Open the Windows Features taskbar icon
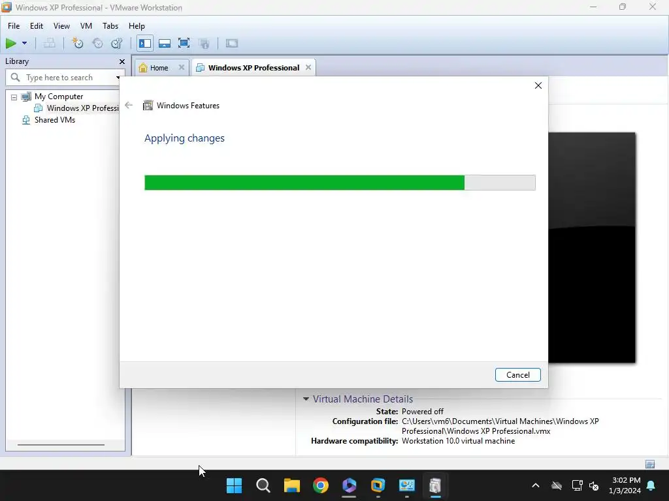Screen dimensions: 669x501 pyautogui.click(x=435, y=485)
